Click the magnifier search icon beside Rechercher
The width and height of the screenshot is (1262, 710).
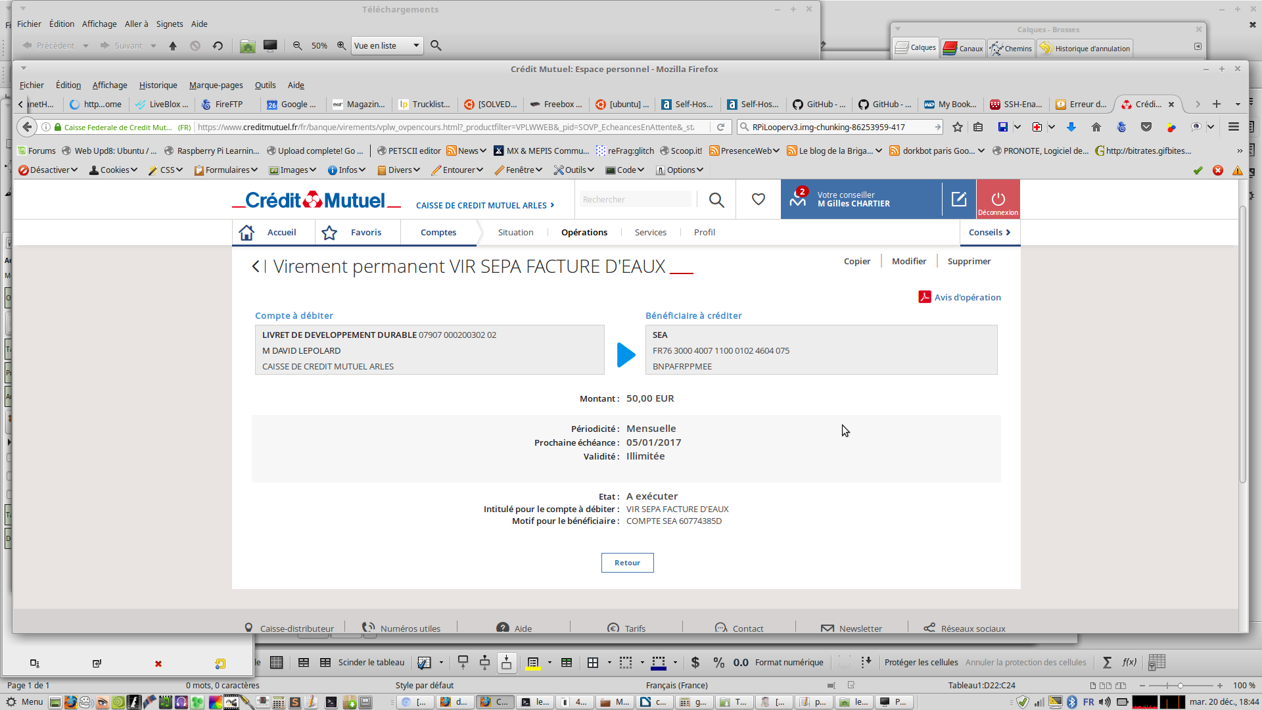pos(716,200)
